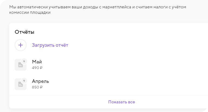
Task: Click the ruble sign in Май amount
Action: tap(41, 68)
